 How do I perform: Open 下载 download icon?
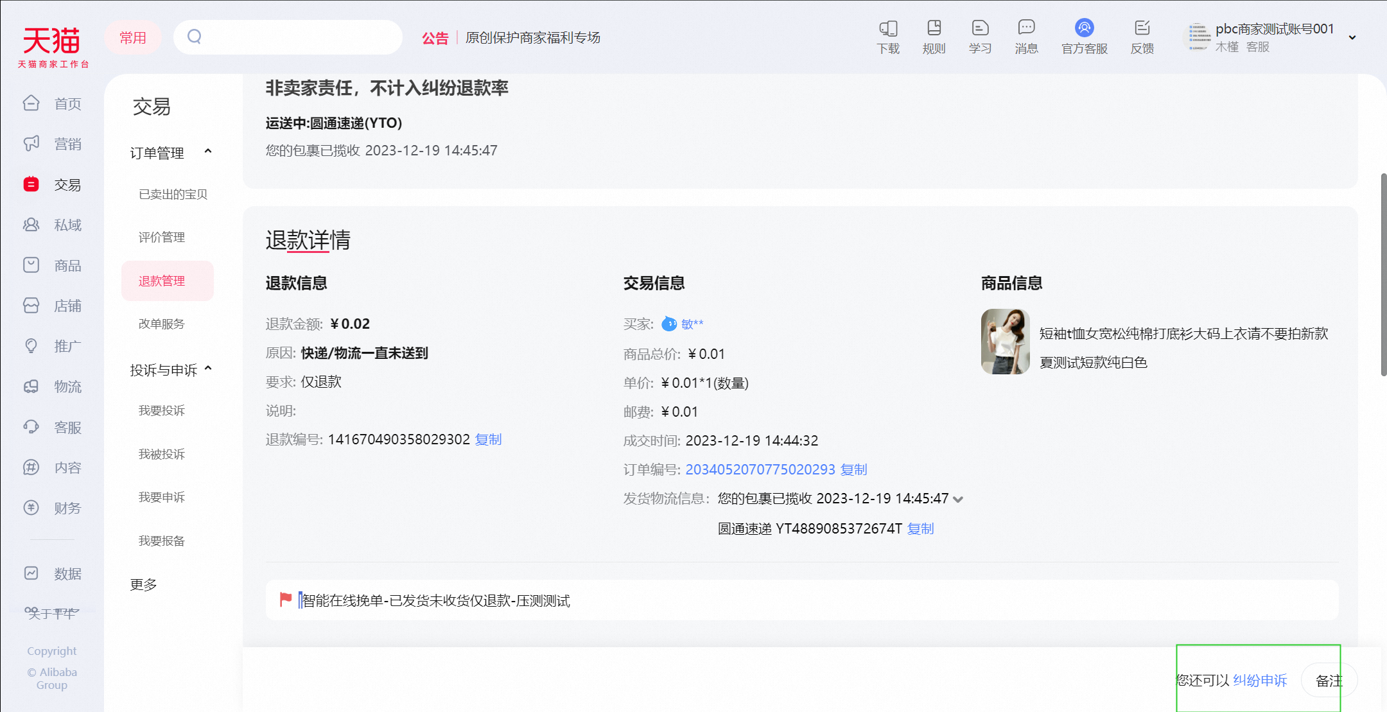pos(888,28)
